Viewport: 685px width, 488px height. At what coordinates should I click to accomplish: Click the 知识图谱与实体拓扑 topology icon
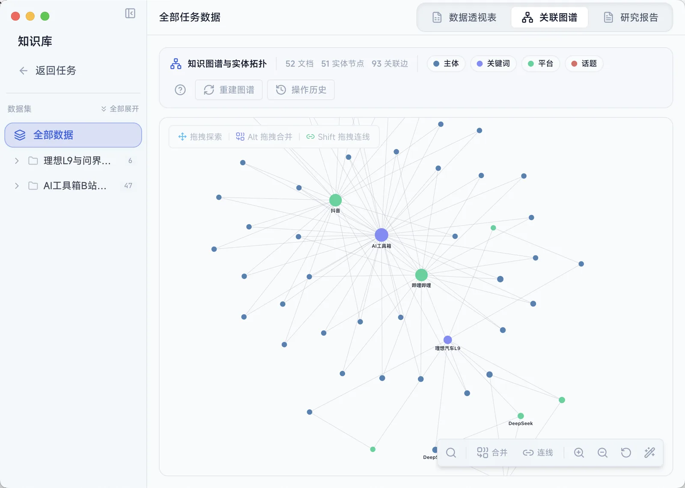[x=176, y=64]
